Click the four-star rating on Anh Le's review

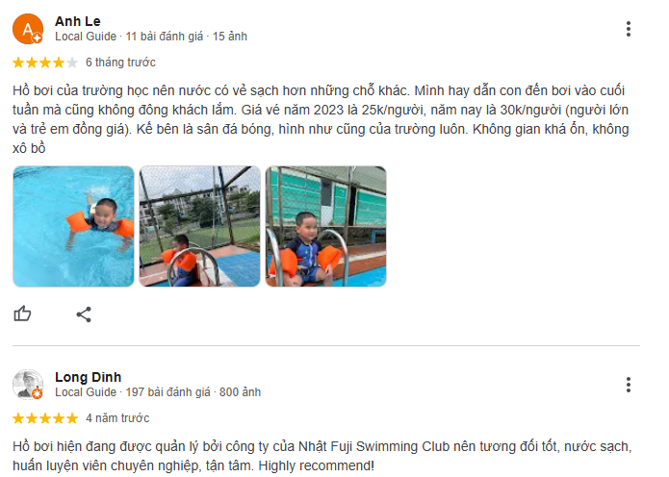tap(45, 63)
